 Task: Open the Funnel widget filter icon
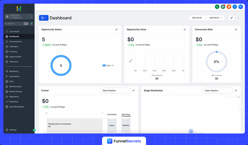pyautogui.click(x=133, y=91)
